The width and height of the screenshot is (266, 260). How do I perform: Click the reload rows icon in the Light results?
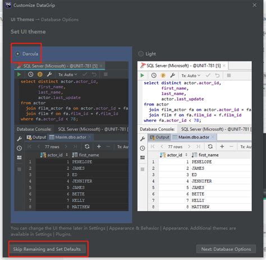[210, 147]
